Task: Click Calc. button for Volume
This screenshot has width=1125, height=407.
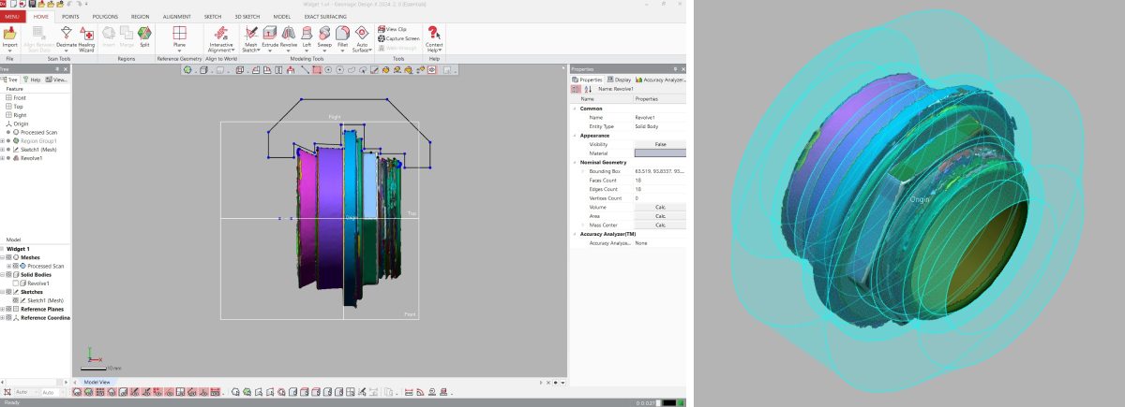Action: click(x=660, y=207)
